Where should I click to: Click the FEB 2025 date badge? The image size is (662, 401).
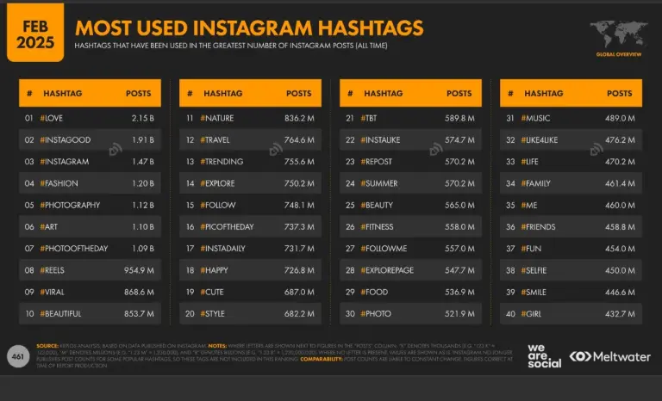click(x=35, y=33)
